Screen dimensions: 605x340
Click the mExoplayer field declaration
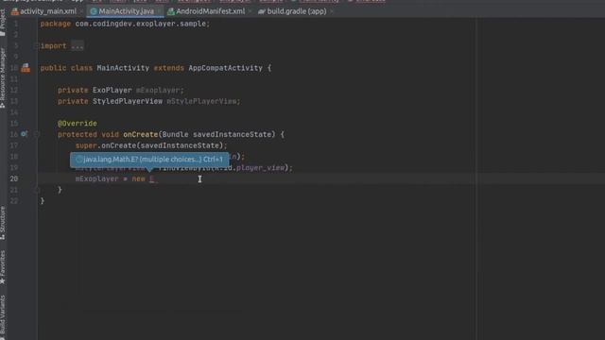pos(158,91)
